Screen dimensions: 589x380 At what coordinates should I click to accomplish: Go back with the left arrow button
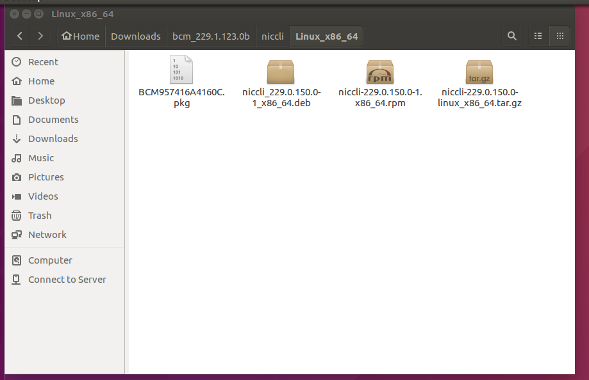pyautogui.click(x=20, y=36)
